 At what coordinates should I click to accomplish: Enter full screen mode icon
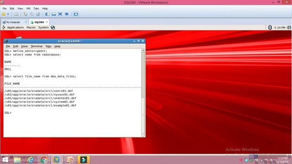[60, 14]
